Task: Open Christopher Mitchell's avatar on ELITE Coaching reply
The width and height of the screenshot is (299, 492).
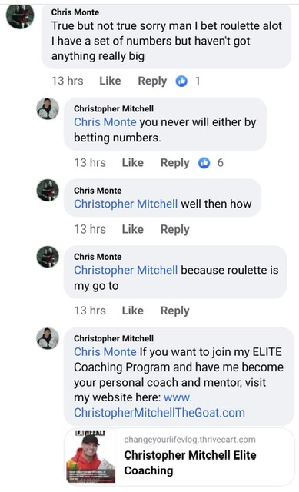Action: [x=48, y=338]
